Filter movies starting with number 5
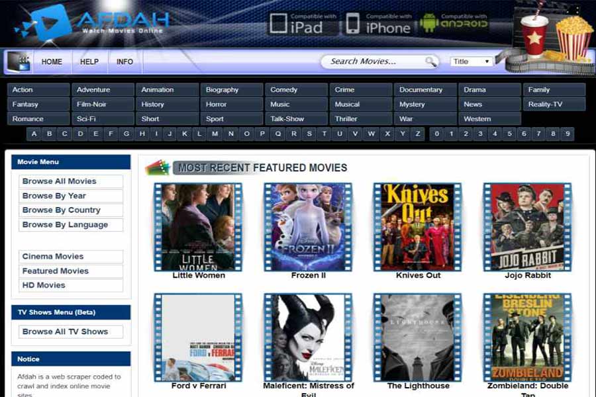 (509, 134)
